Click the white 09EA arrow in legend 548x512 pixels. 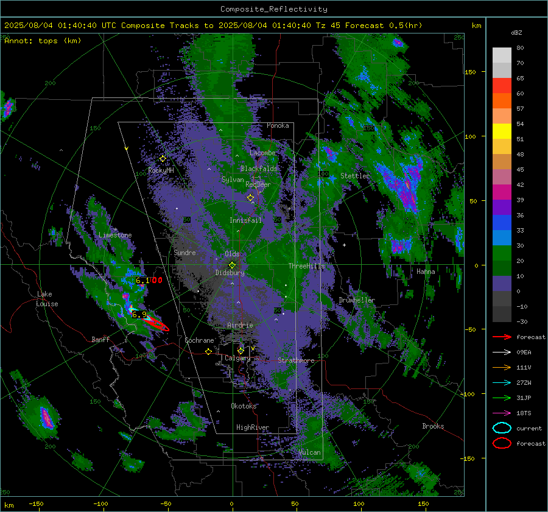pos(502,352)
